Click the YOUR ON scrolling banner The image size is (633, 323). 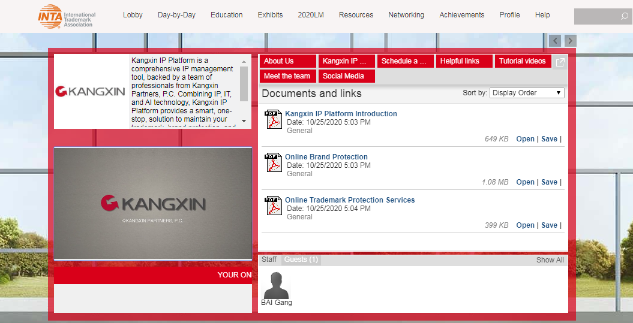pyautogui.click(x=152, y=275)
